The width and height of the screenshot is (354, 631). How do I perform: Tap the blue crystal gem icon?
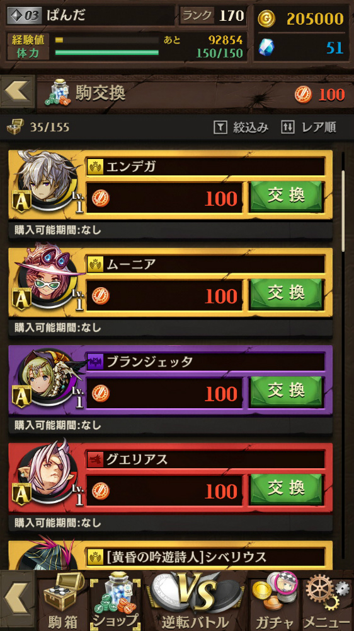(x=266, y=47)
